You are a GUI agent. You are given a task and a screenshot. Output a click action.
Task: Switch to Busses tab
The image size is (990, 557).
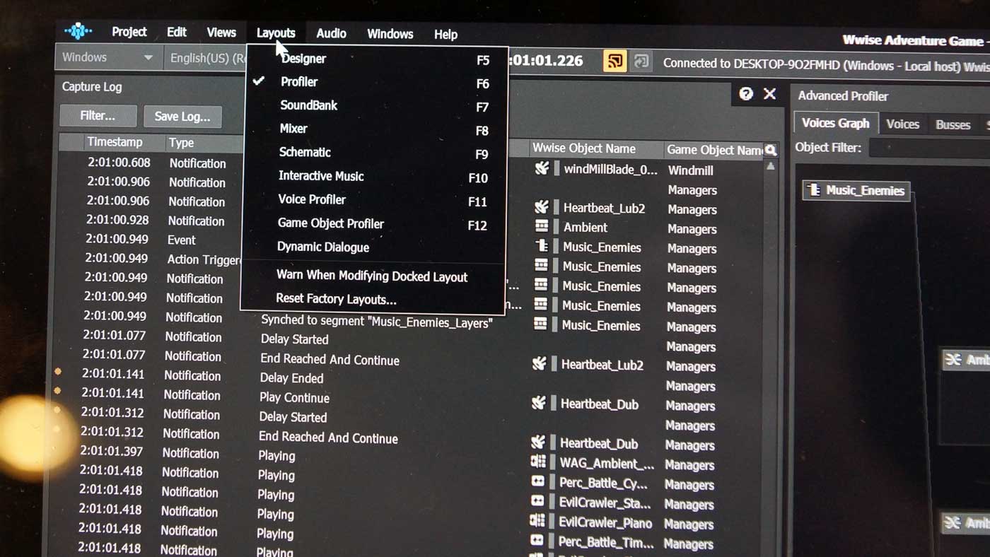[x=953, y=124]
